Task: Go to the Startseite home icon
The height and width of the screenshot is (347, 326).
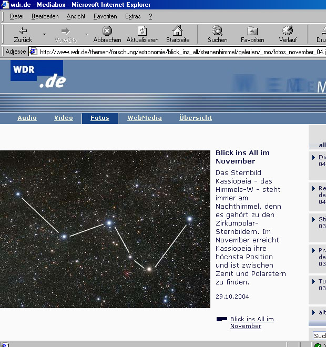Action: click(178, 35)
